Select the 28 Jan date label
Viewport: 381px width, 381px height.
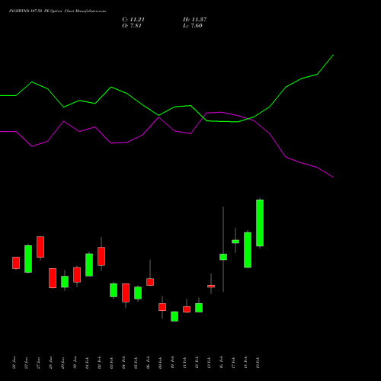click(x=50, y=363)
